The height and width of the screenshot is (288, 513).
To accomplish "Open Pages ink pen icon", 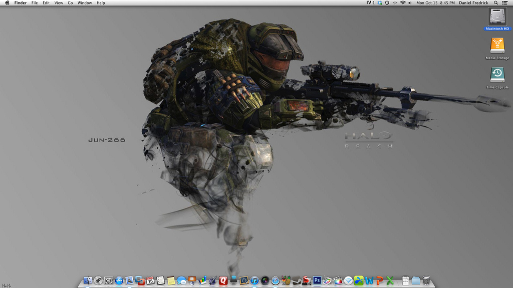I will coord(213,280).
